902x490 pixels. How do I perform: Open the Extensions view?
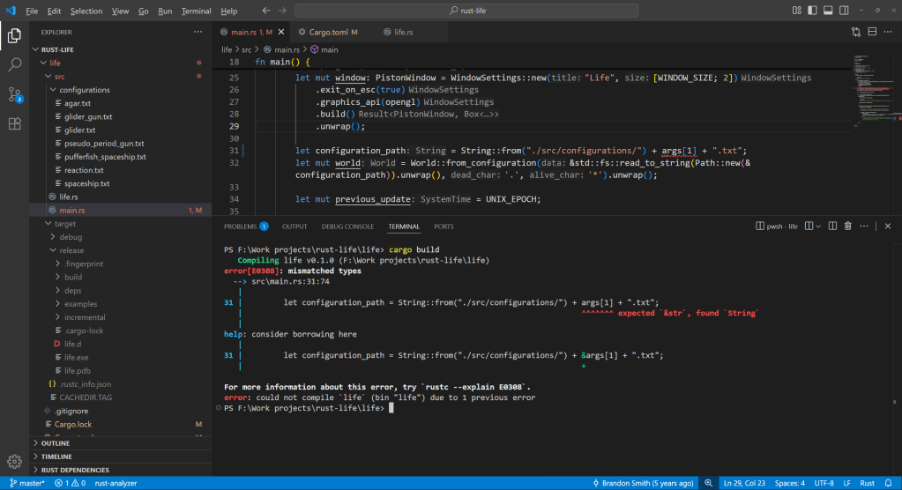pyautogui.click(x=14, y=123)
